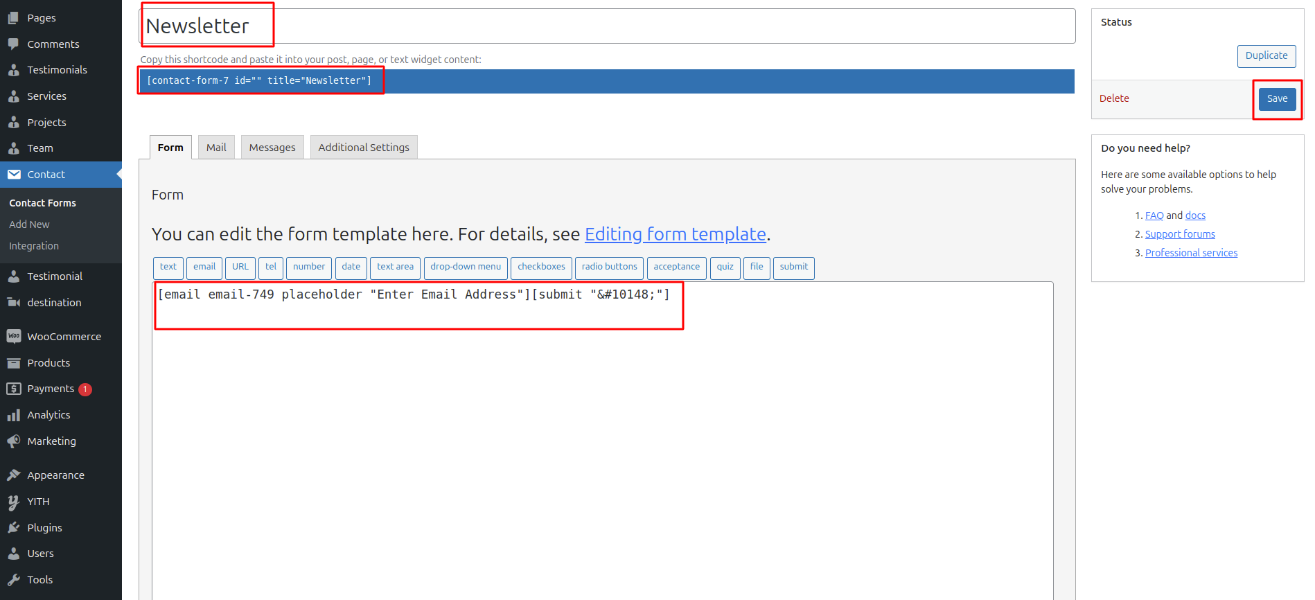The image size is (1315, 600).
Task: Switch to Additional Settings tab
Action: coord(364,147)
